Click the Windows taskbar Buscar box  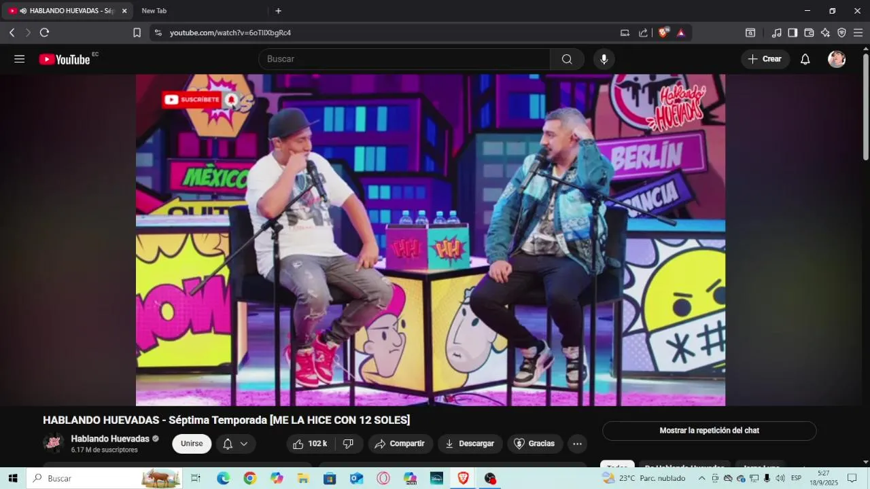tap(105, 478)
